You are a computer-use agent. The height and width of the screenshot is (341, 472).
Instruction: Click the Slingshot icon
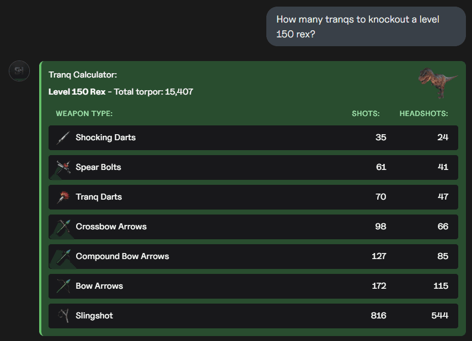pos(63,316)
